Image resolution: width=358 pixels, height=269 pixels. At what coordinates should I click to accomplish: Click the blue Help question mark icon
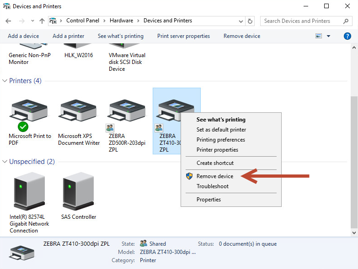347,36
